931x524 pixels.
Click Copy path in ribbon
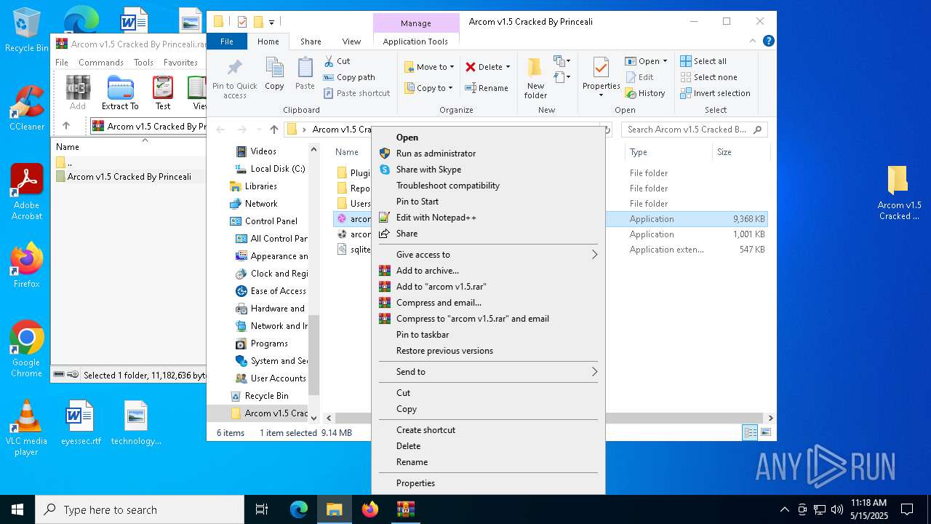tap(349, 77)
